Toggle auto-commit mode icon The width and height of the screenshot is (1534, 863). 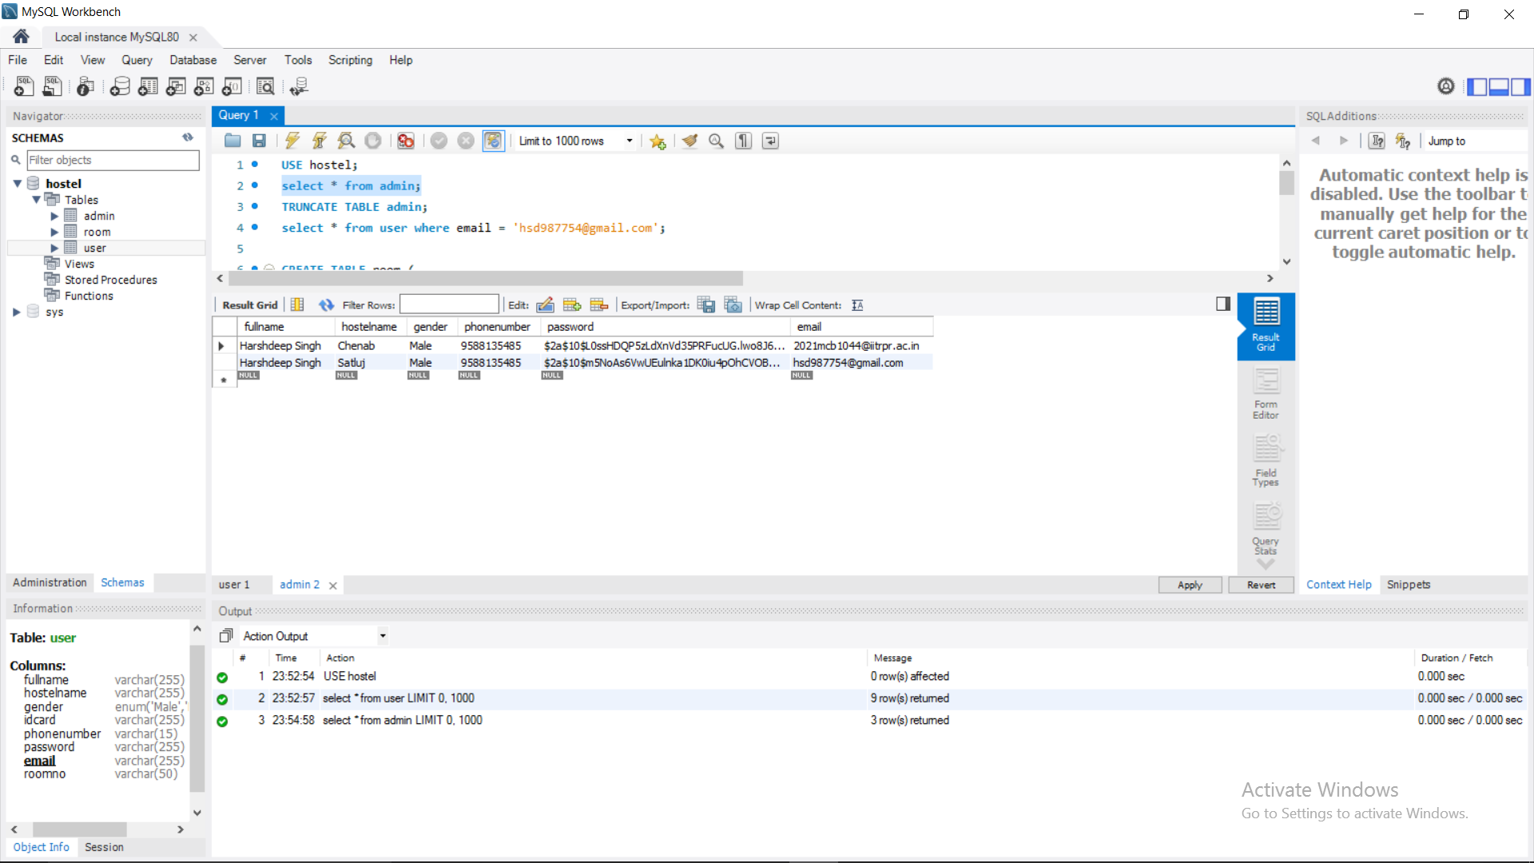pos(494,141)
